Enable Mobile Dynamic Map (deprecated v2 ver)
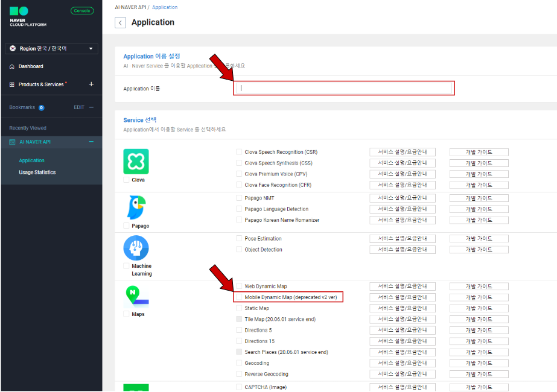This screenshot has width=557, height=392. [239, 297]
